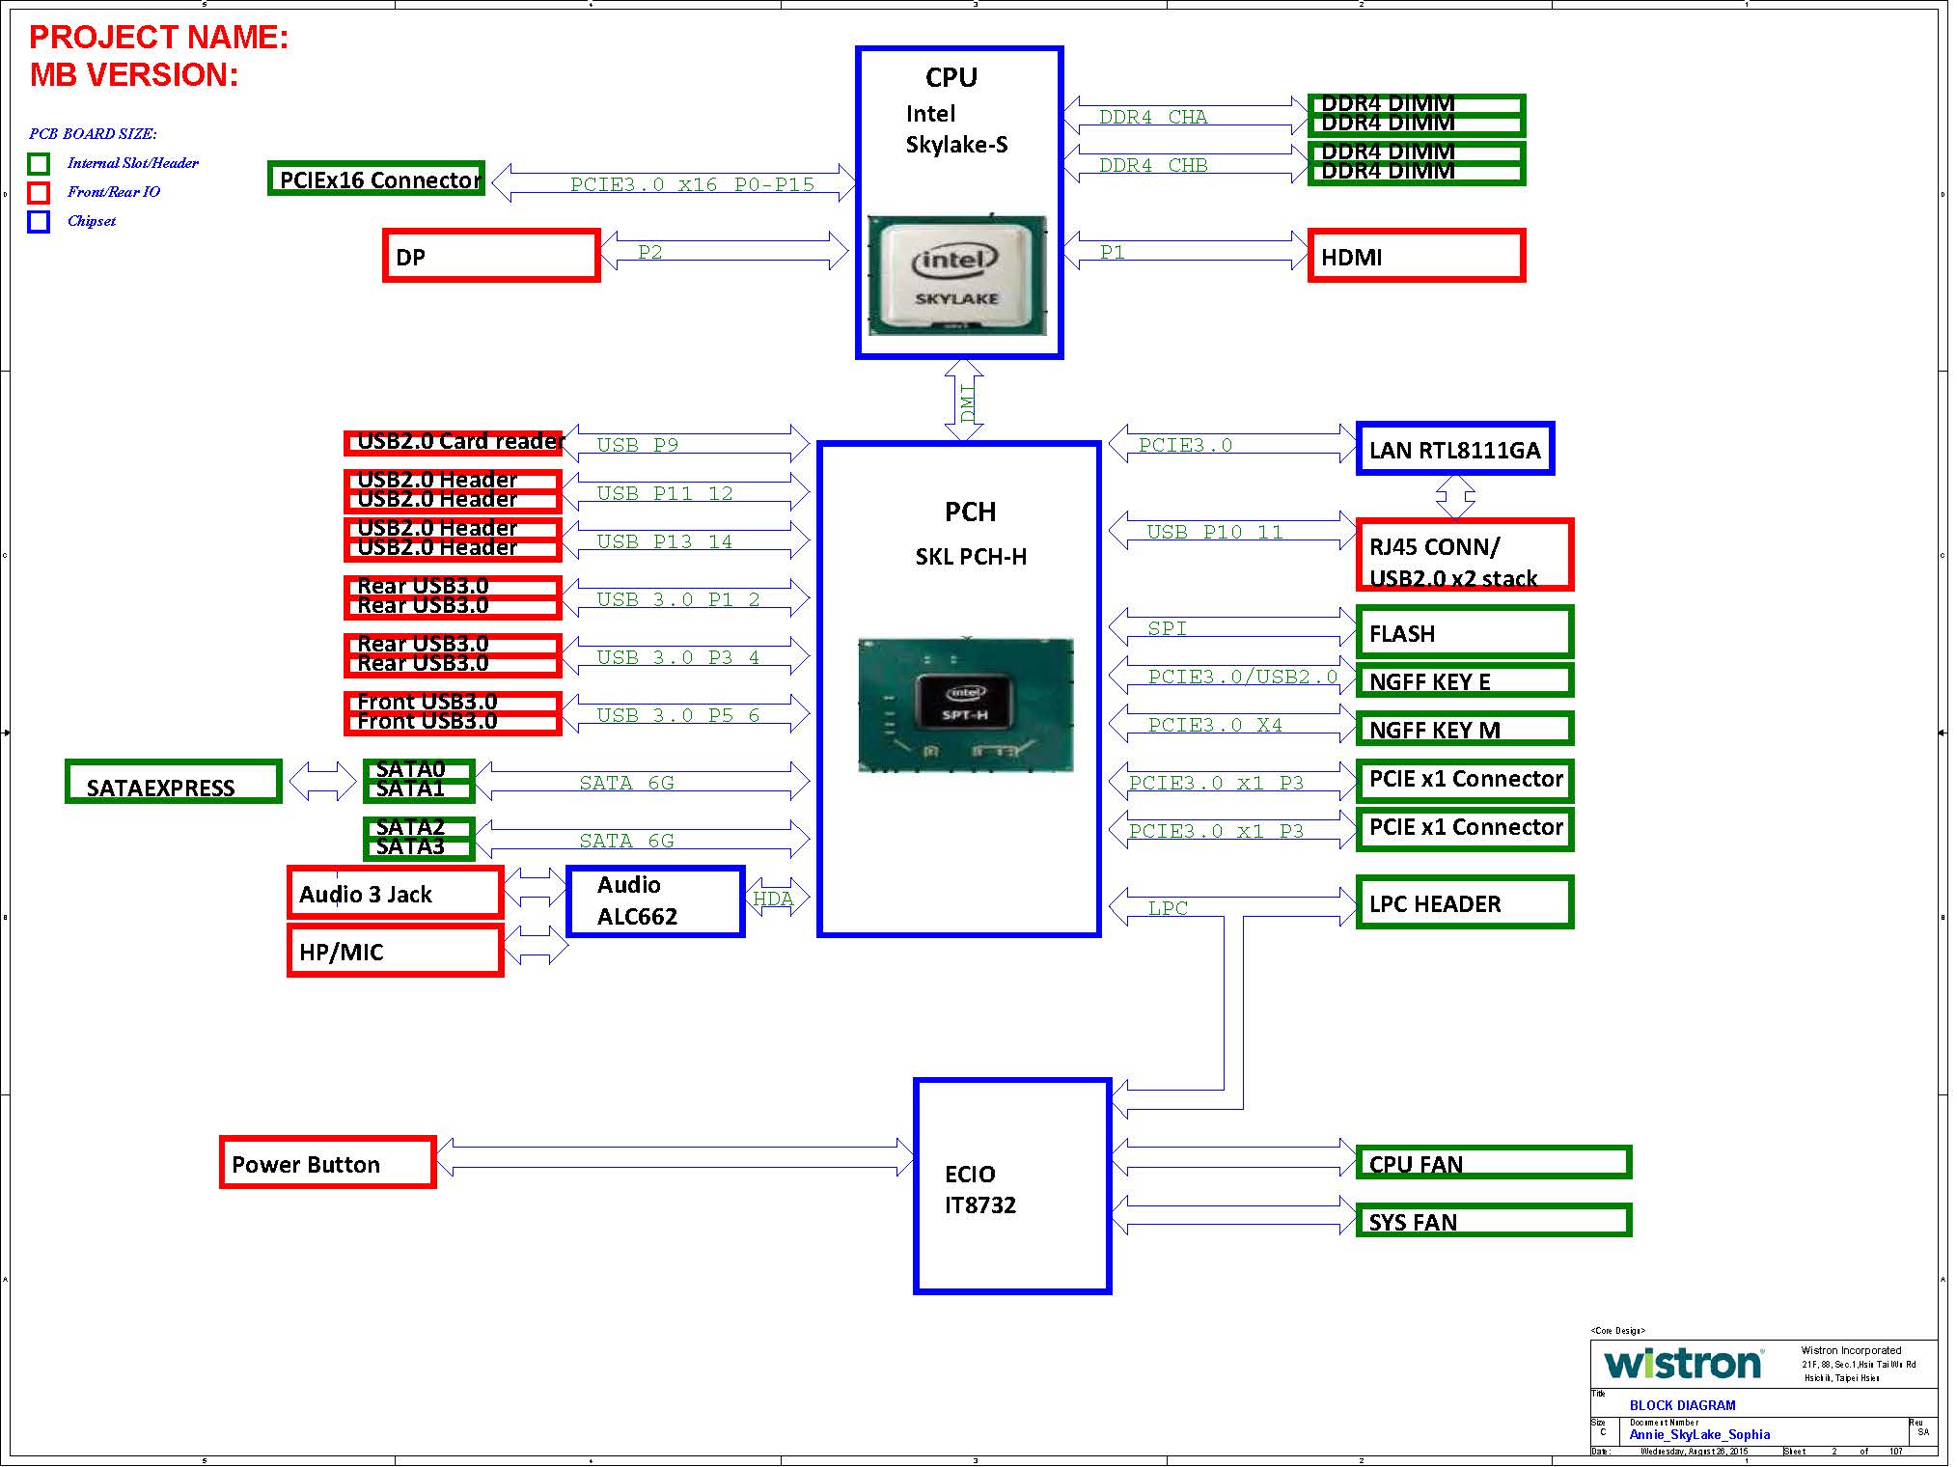Click the blue Chipset legend square
Image resolution: width=1957 pixels, height=1467 pixels.
39,222
